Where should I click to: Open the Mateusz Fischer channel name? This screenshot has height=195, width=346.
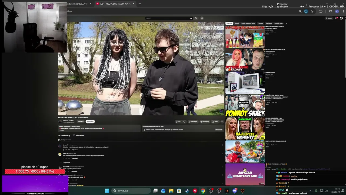click(x=68, y=121)
